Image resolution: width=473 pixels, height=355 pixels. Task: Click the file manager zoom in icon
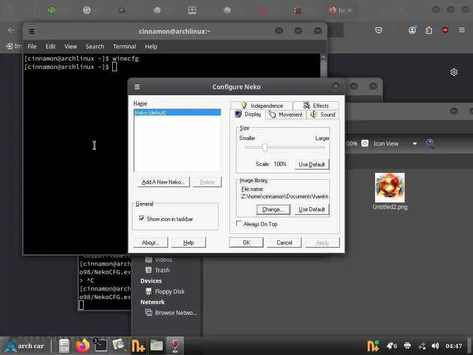(365, 143)
